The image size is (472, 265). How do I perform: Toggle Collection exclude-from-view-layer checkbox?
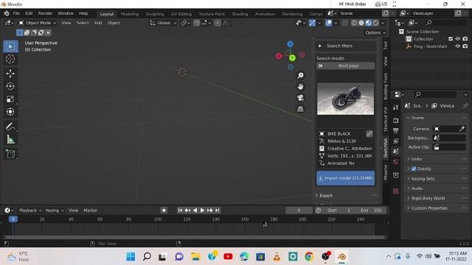pos(451,39)
